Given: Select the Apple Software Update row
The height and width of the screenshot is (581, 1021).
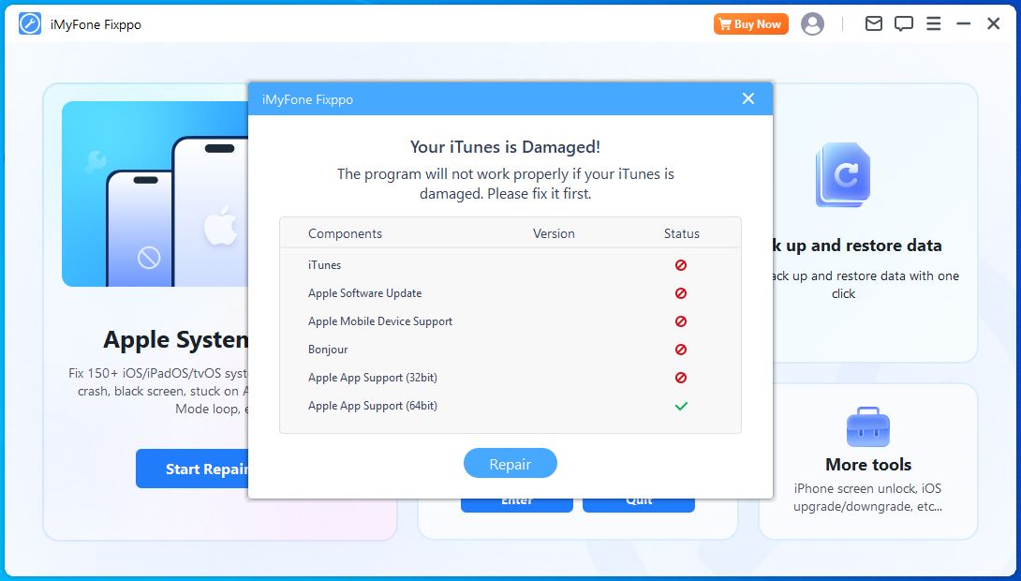Looking at the screenshot, I should 510,293.
